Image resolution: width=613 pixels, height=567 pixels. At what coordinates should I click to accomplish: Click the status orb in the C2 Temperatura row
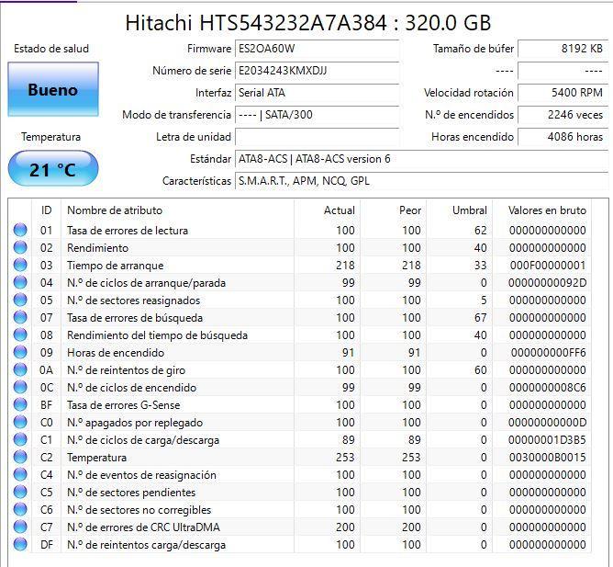coord(20,457)
